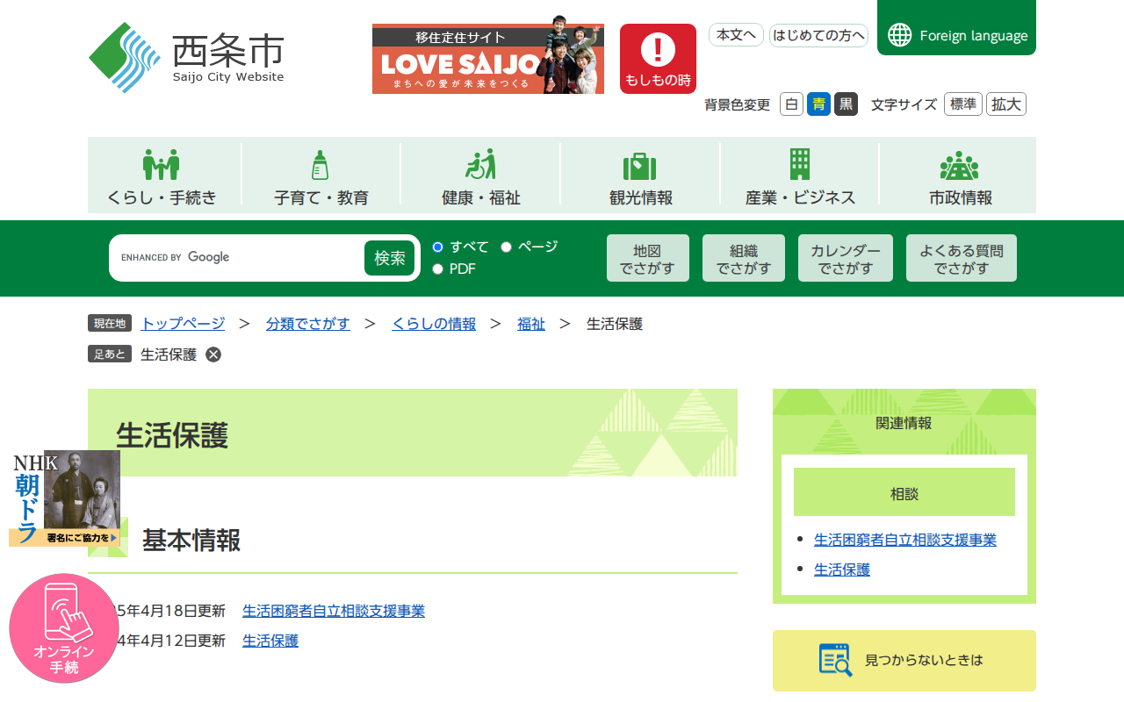Open the オンライン手続 smartphone icon

pos(64,628)
